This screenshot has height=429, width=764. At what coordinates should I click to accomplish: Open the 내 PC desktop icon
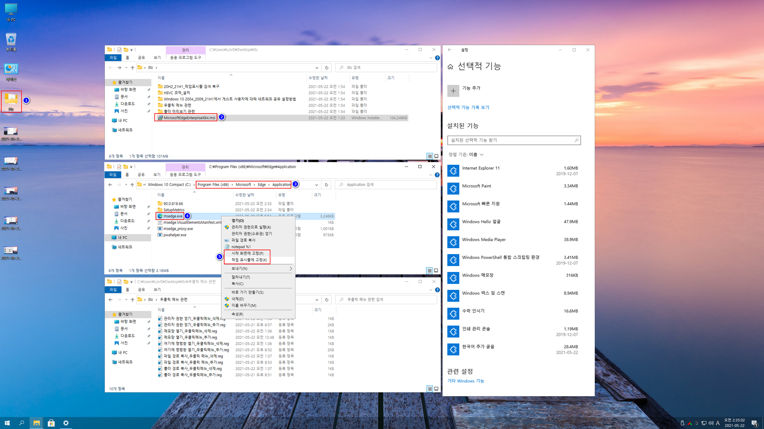coord(11,12)
